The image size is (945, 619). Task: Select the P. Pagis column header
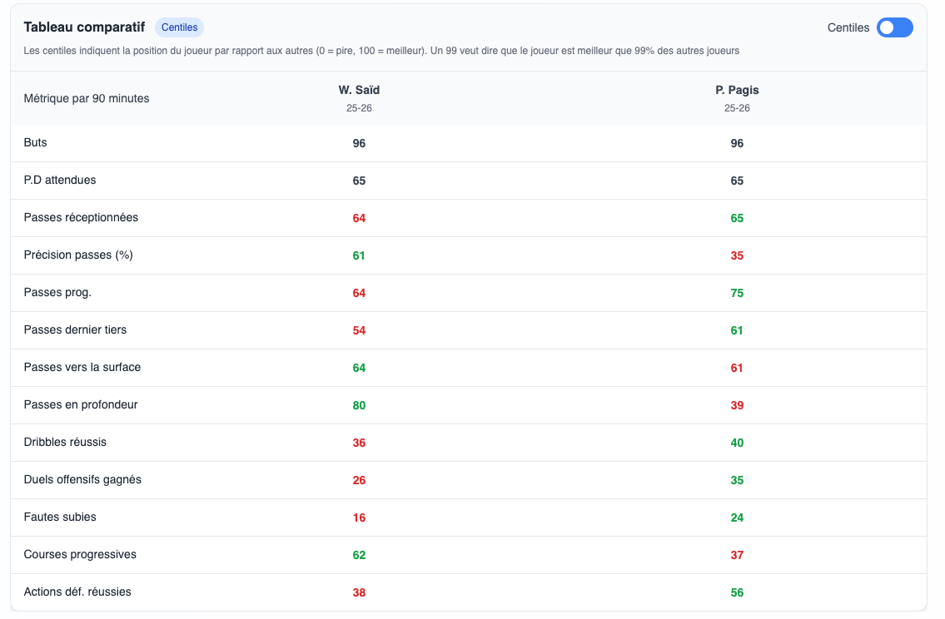point(737,90)
